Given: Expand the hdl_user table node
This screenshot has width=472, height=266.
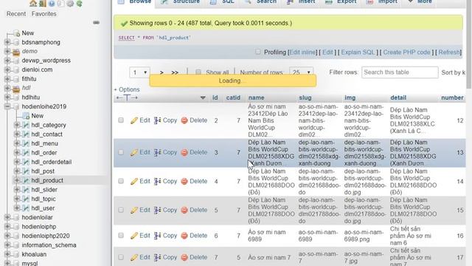Looking at the screenshot, I should click(17, 208).
